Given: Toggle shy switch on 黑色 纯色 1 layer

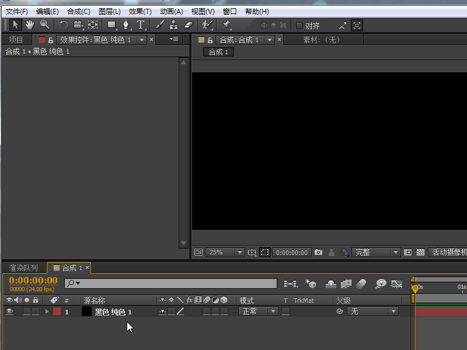Looking at the screenshot, I should click(x=163, y=311).
